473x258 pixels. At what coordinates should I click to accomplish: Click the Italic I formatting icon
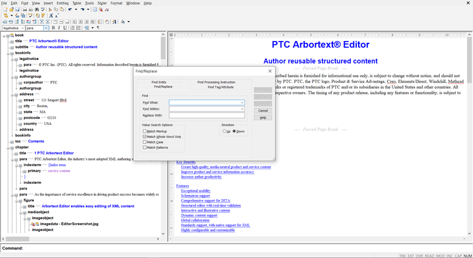coord(59,28)
